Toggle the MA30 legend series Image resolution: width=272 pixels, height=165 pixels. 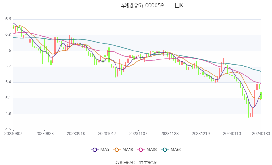coord(147,150)
